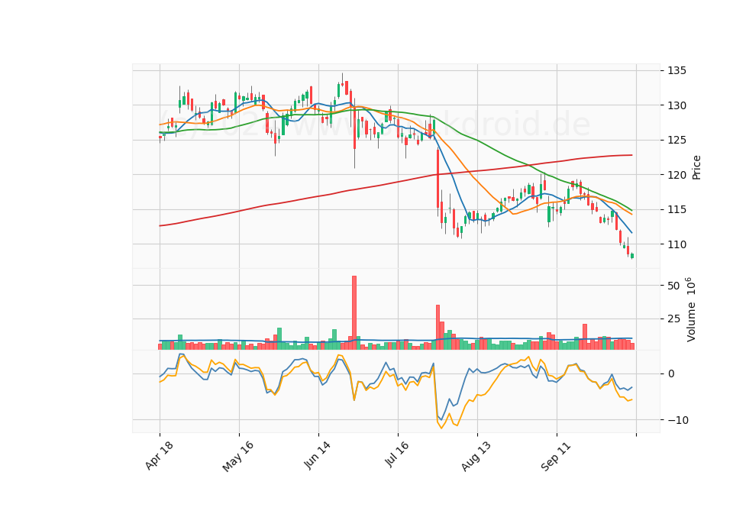Click the 50 volume axis value
733x527 pixels.
point(673,286)
